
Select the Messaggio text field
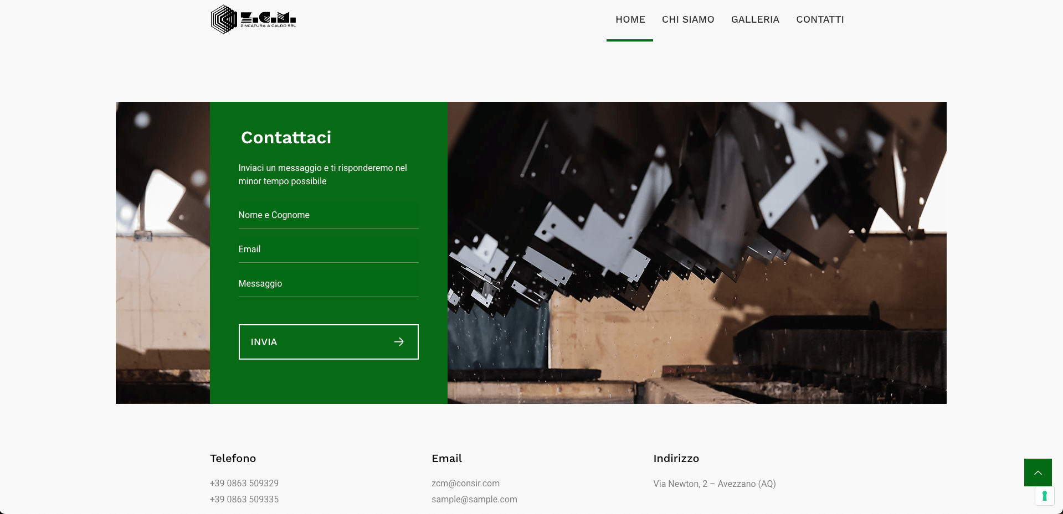(328, 284)
